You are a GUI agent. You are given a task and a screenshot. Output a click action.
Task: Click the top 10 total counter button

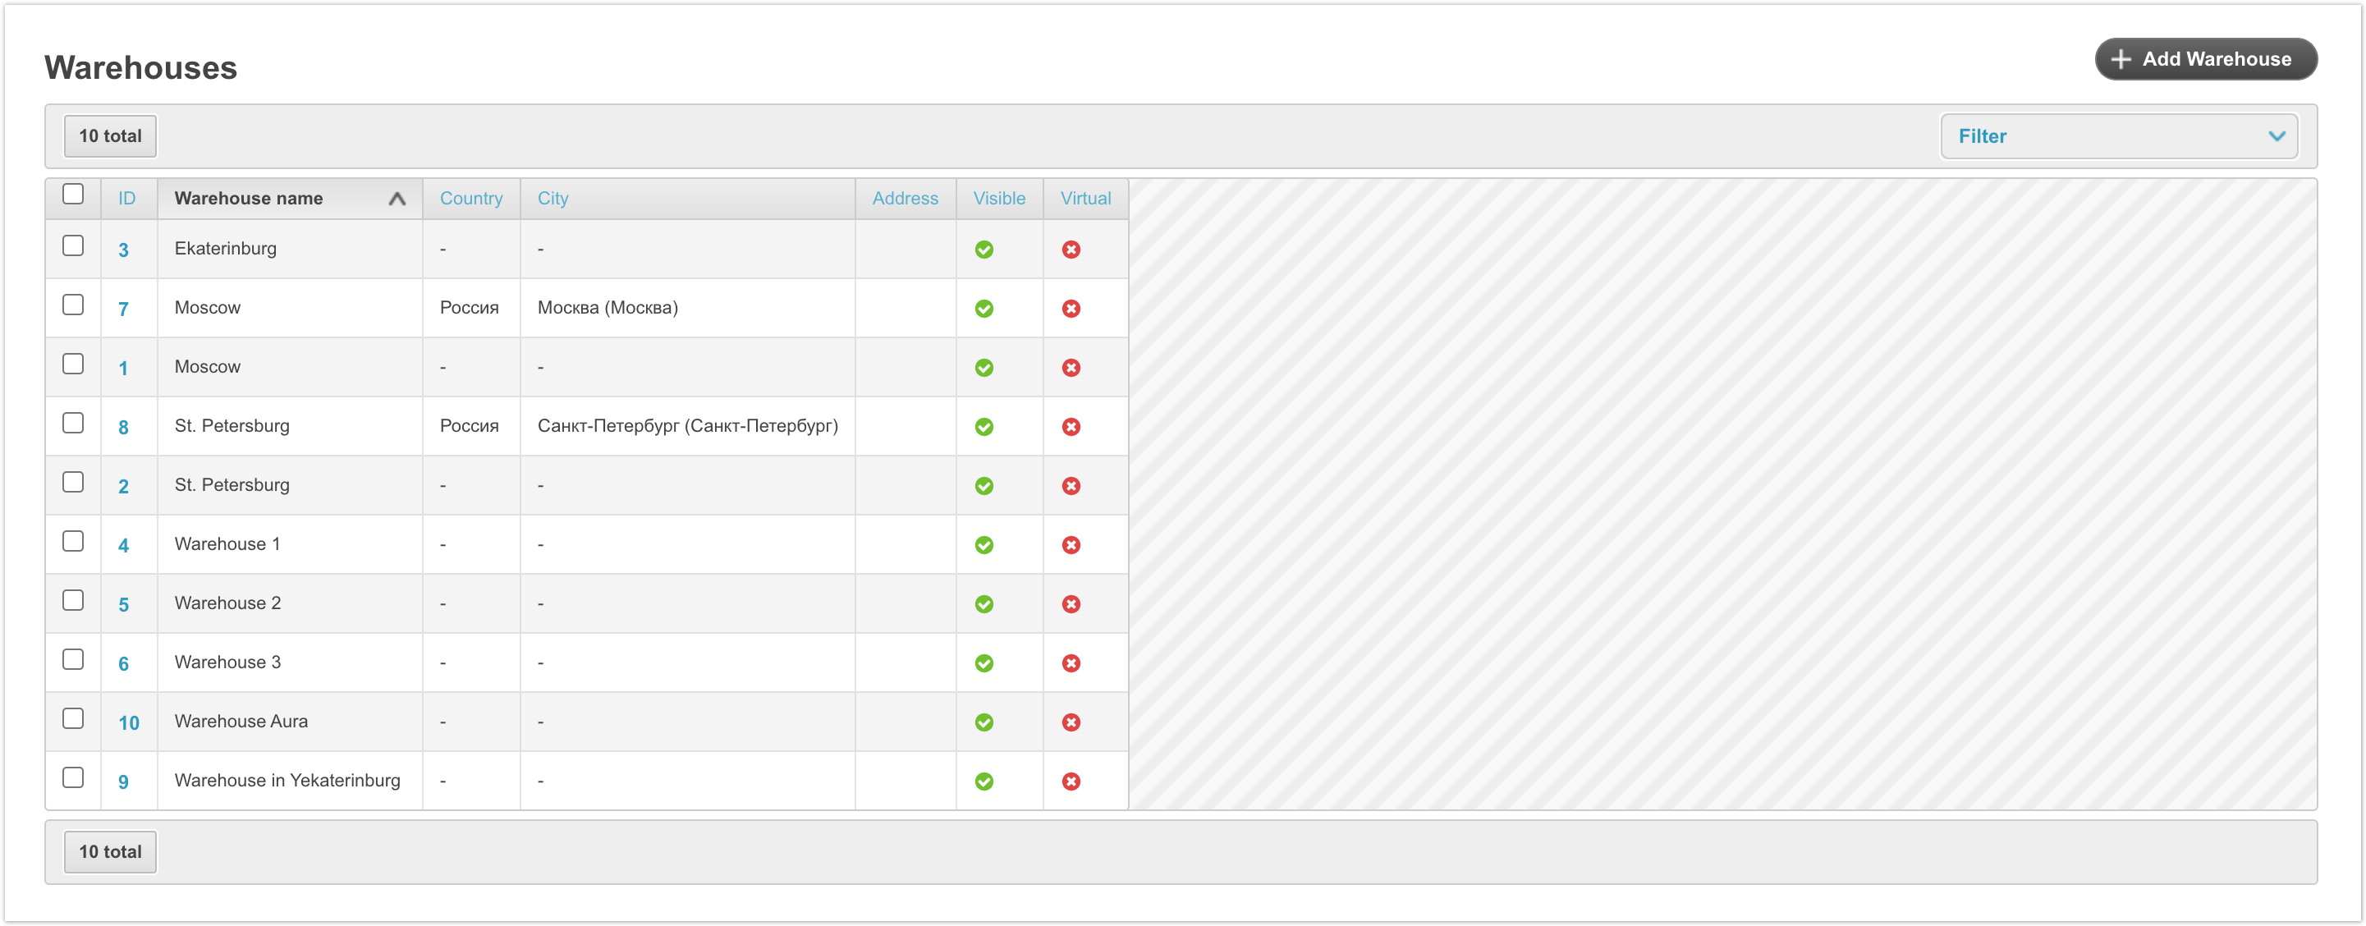[110, 136]
